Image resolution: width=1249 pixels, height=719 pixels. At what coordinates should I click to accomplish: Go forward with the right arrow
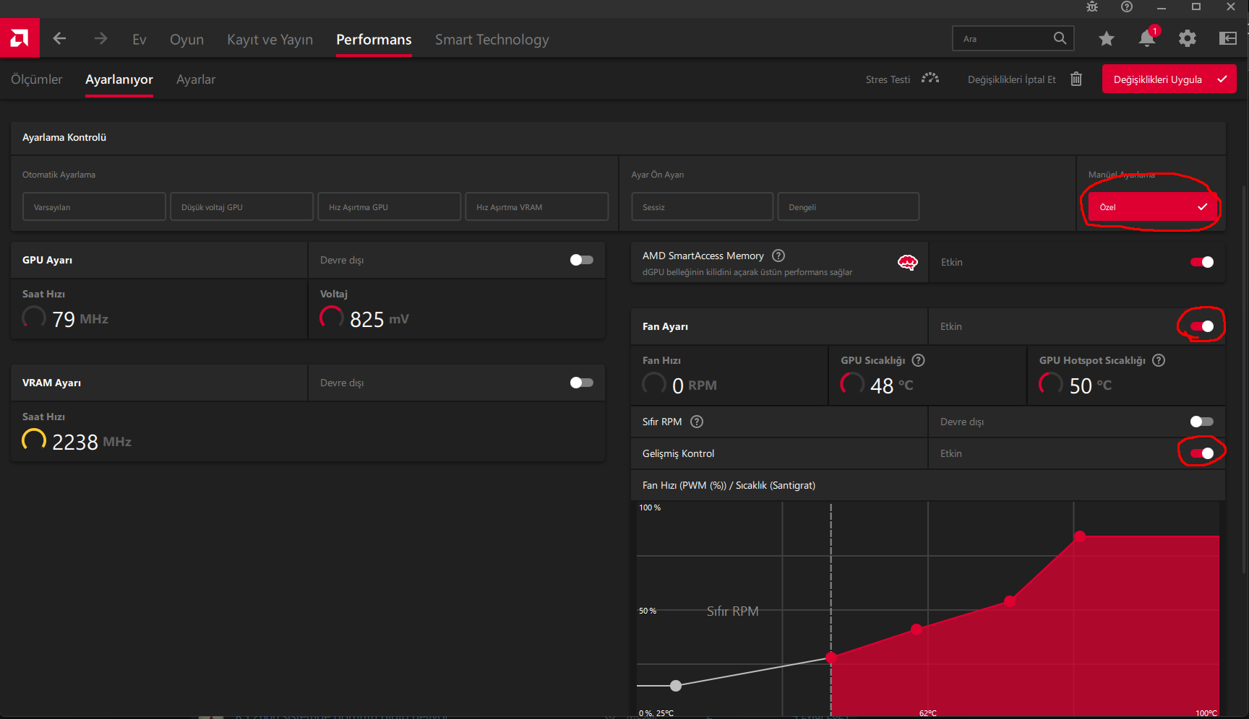[x=100, y=39]
